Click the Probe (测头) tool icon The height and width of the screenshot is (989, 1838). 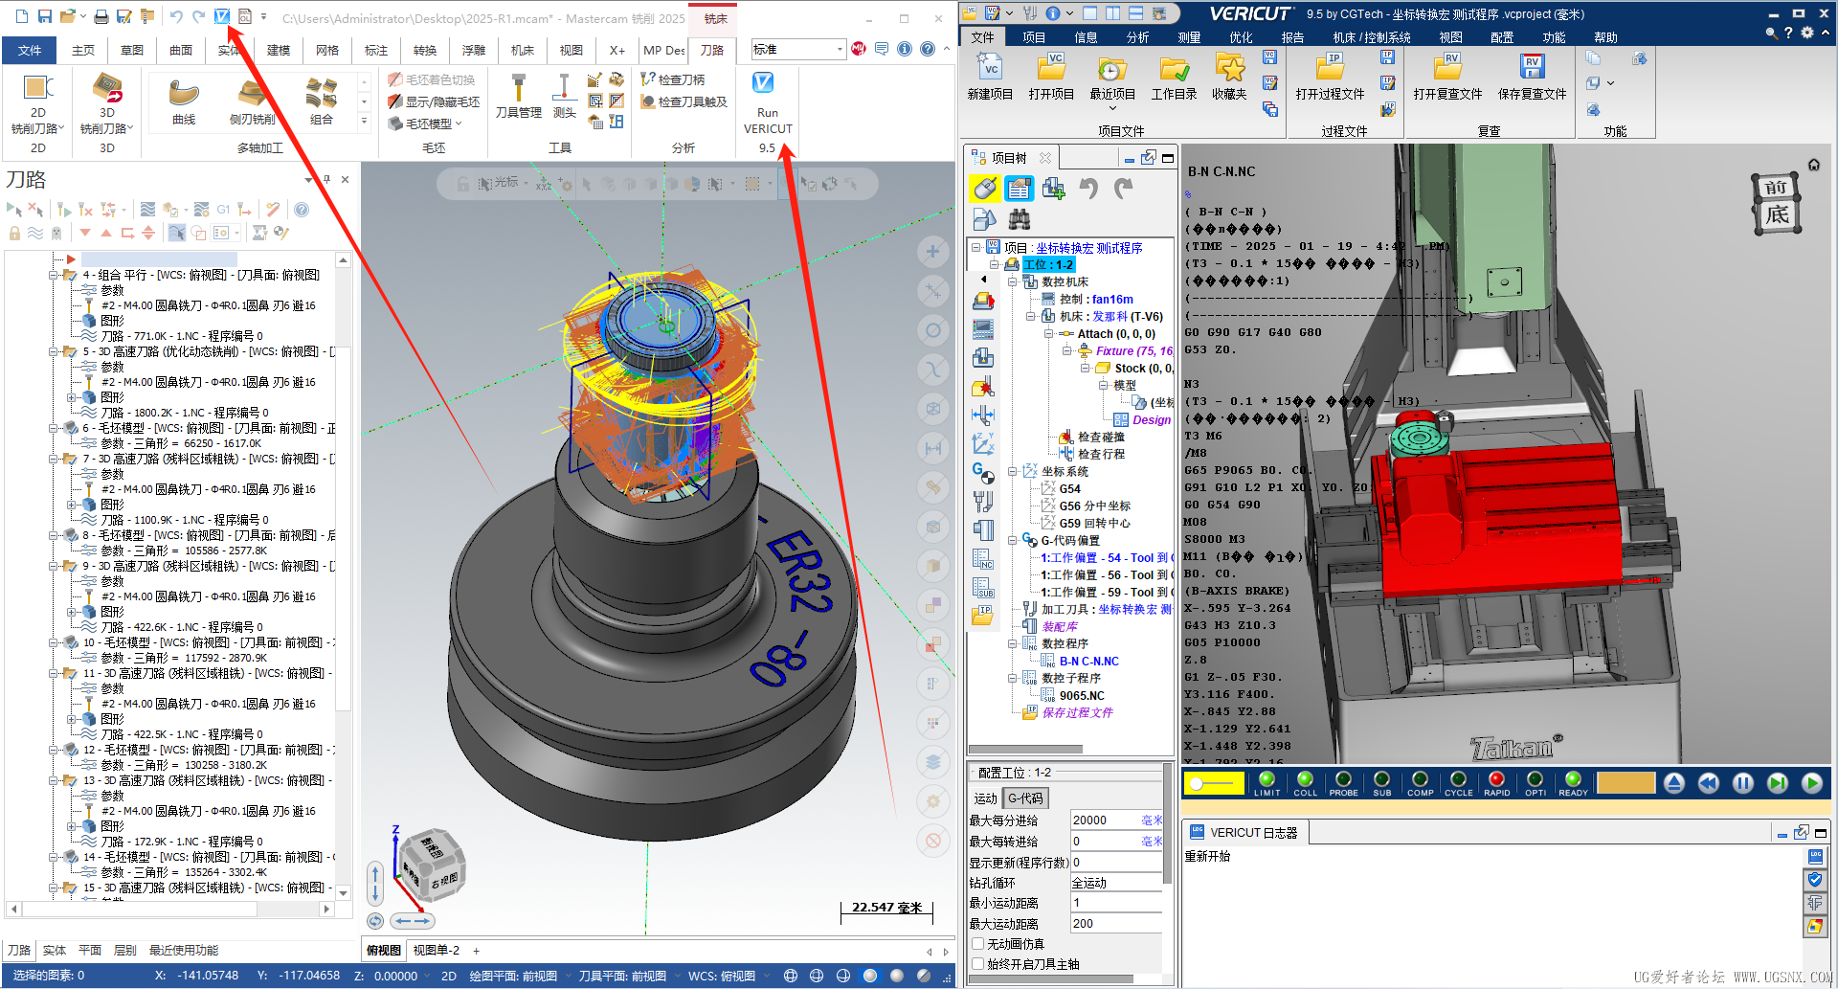coord(564,96)
